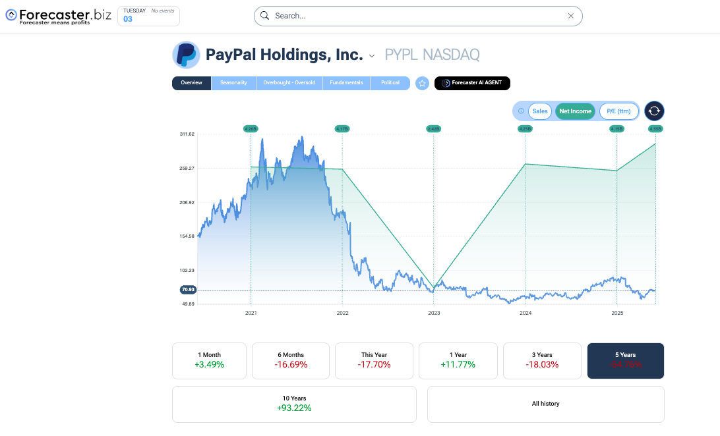Clear the search field with X
Screen dimensions: 720x436
pyautogui.click(x=571, y=16)
